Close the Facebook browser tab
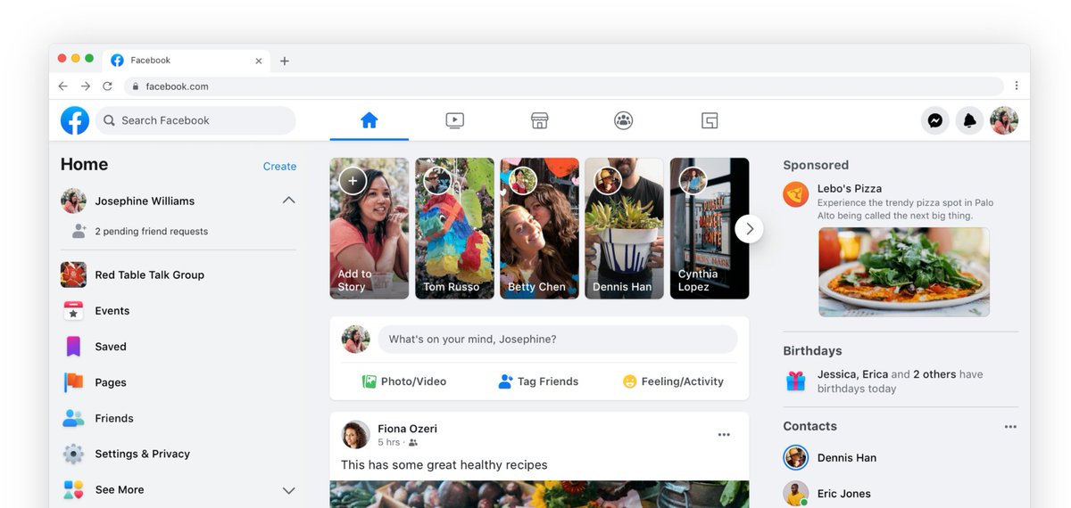 [x=259, y=61]
